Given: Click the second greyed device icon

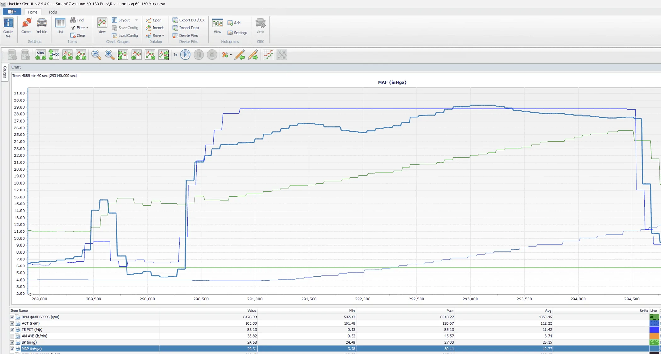Looking at the screenshot, I should pos(25,55).
